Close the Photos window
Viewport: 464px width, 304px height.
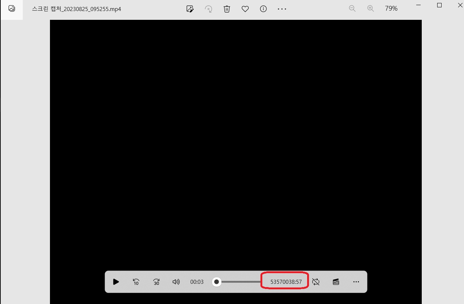(460, 5)
